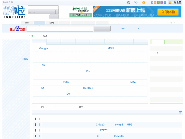Image resolution: width=185 pixels, height=139 pixels.
Task: Open the MSN link
Action: click(x=111, y=48)
